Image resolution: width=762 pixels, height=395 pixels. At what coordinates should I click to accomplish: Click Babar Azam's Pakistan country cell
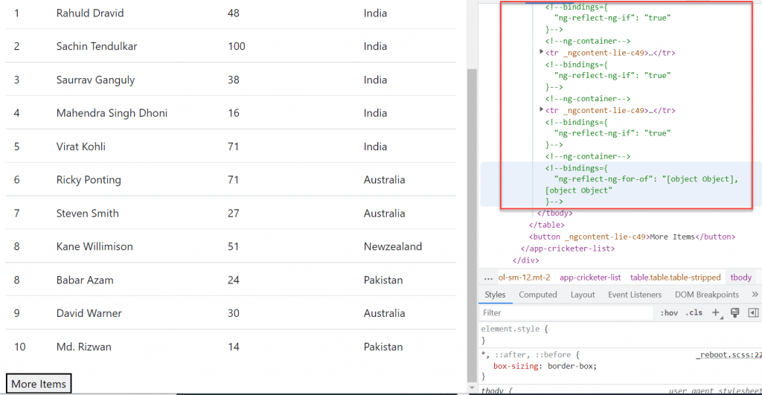coord(383,280)
